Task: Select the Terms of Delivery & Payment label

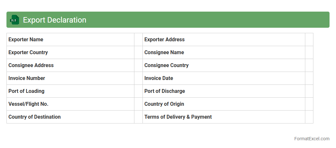Action: [178, 117]
